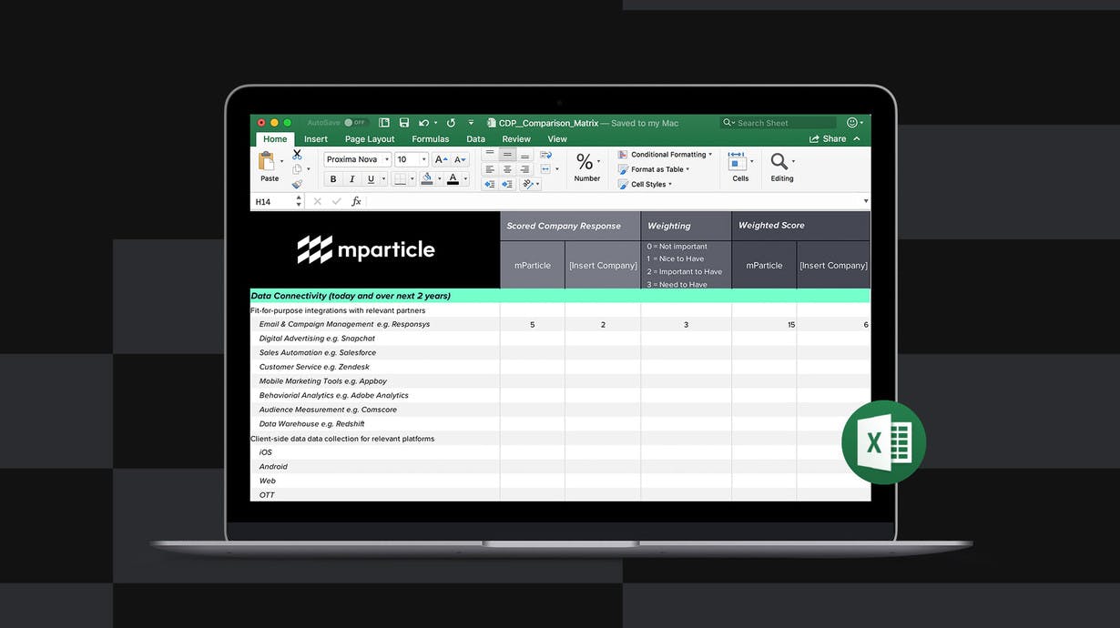Click the Copy icon in the ribbon
This screenshot has width=1120, height=628.
click(x=297, y=169)
